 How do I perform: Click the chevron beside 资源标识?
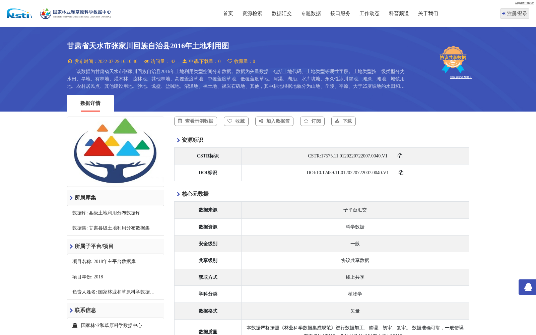pyautogui.click(x=178, y=140)
